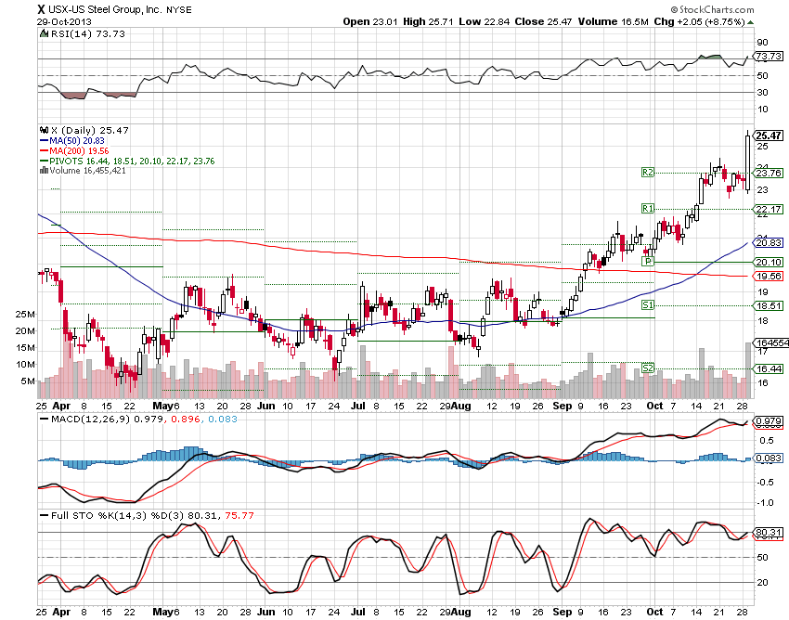789x620 pixels.
Task: Click the 25.47 last-price tag on price axis
Action: pyautogui.click(x=769, y=136)
